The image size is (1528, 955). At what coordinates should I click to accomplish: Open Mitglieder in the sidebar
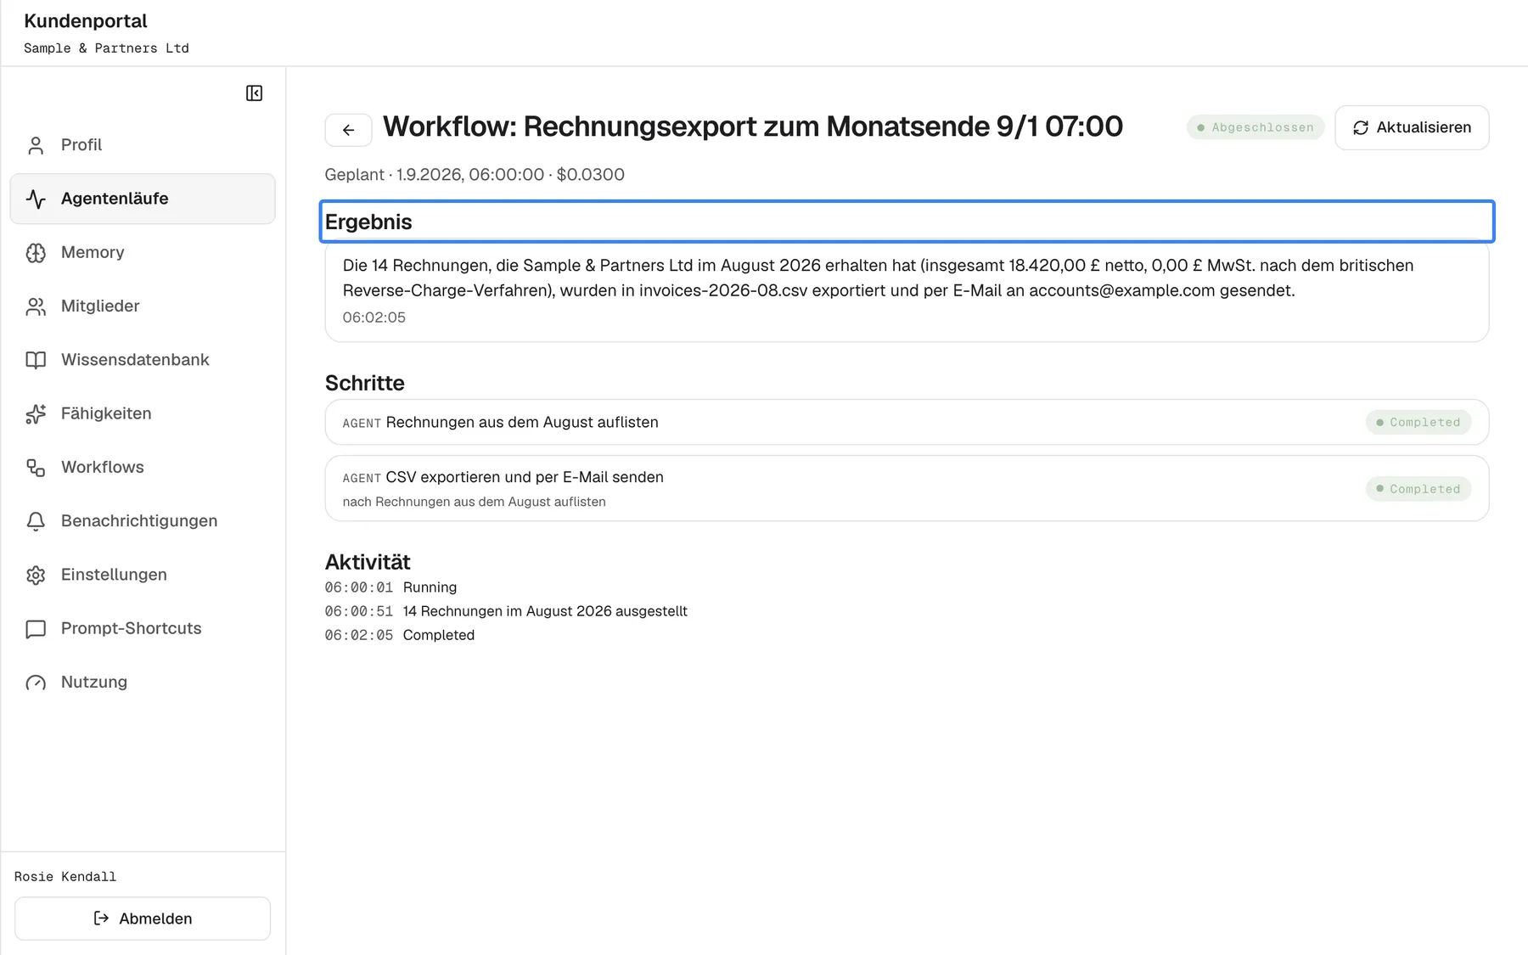143,306
